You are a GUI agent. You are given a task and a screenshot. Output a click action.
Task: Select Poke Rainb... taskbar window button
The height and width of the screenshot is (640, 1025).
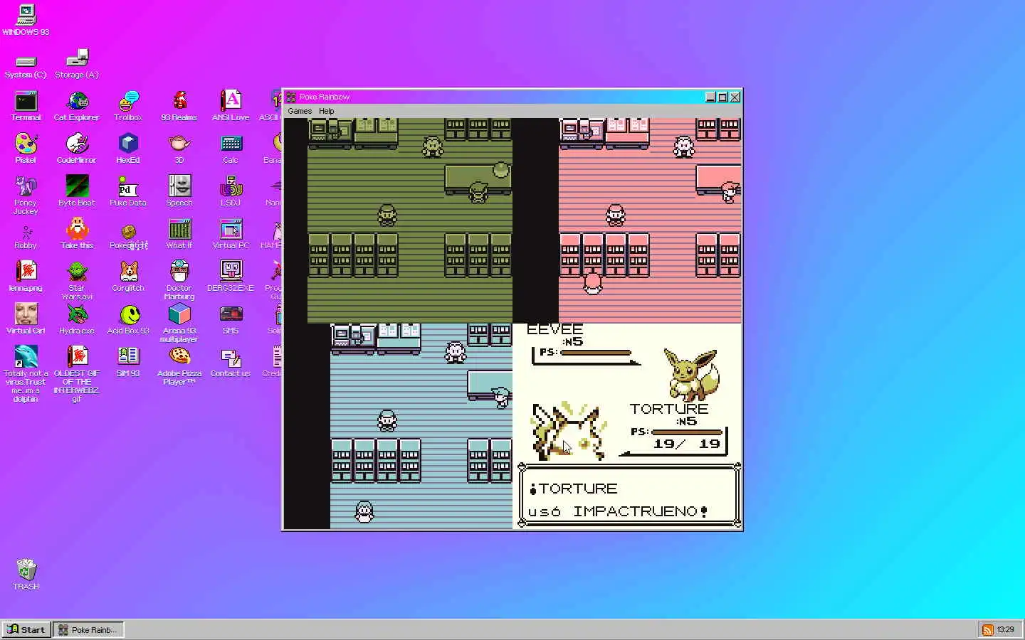pos(88,629)
